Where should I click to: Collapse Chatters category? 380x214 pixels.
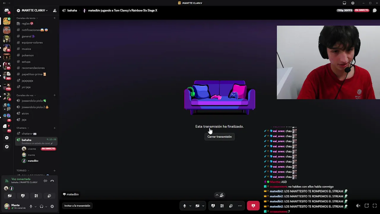(x=23, y=128)
